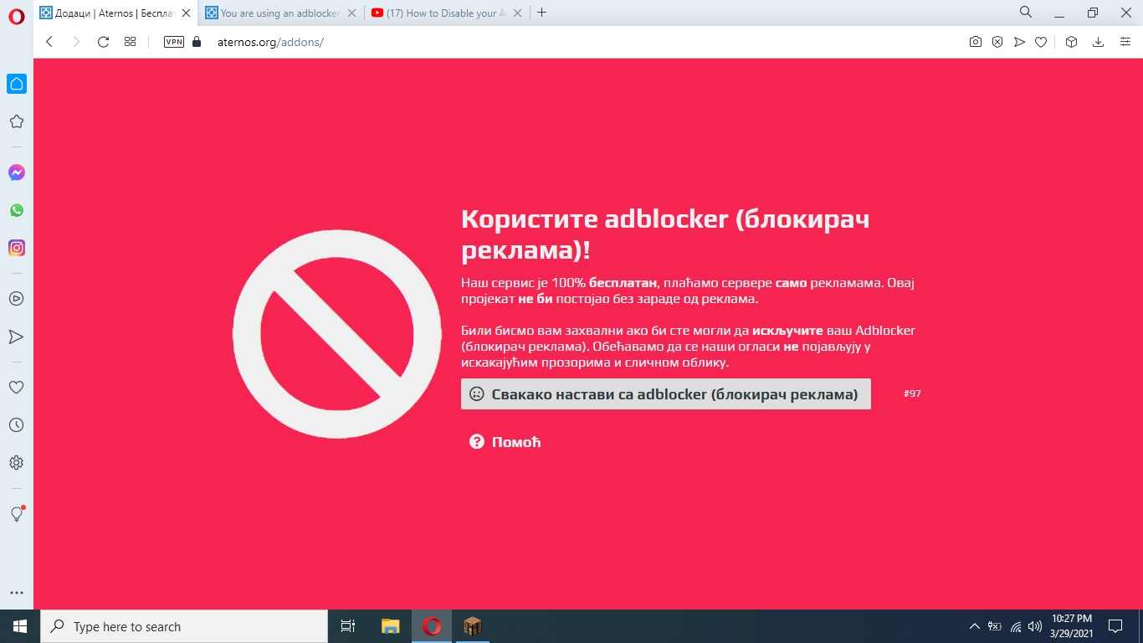
Task: Open Facebook Messenger in the sidebar
Action: tap(16, 172)
